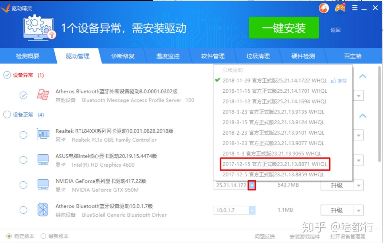The height and width of the screenshot is (243, 383).
Task: Open NVIDIA version dropdown showing 25.21.14.172
Action: (x=252, y=185)
